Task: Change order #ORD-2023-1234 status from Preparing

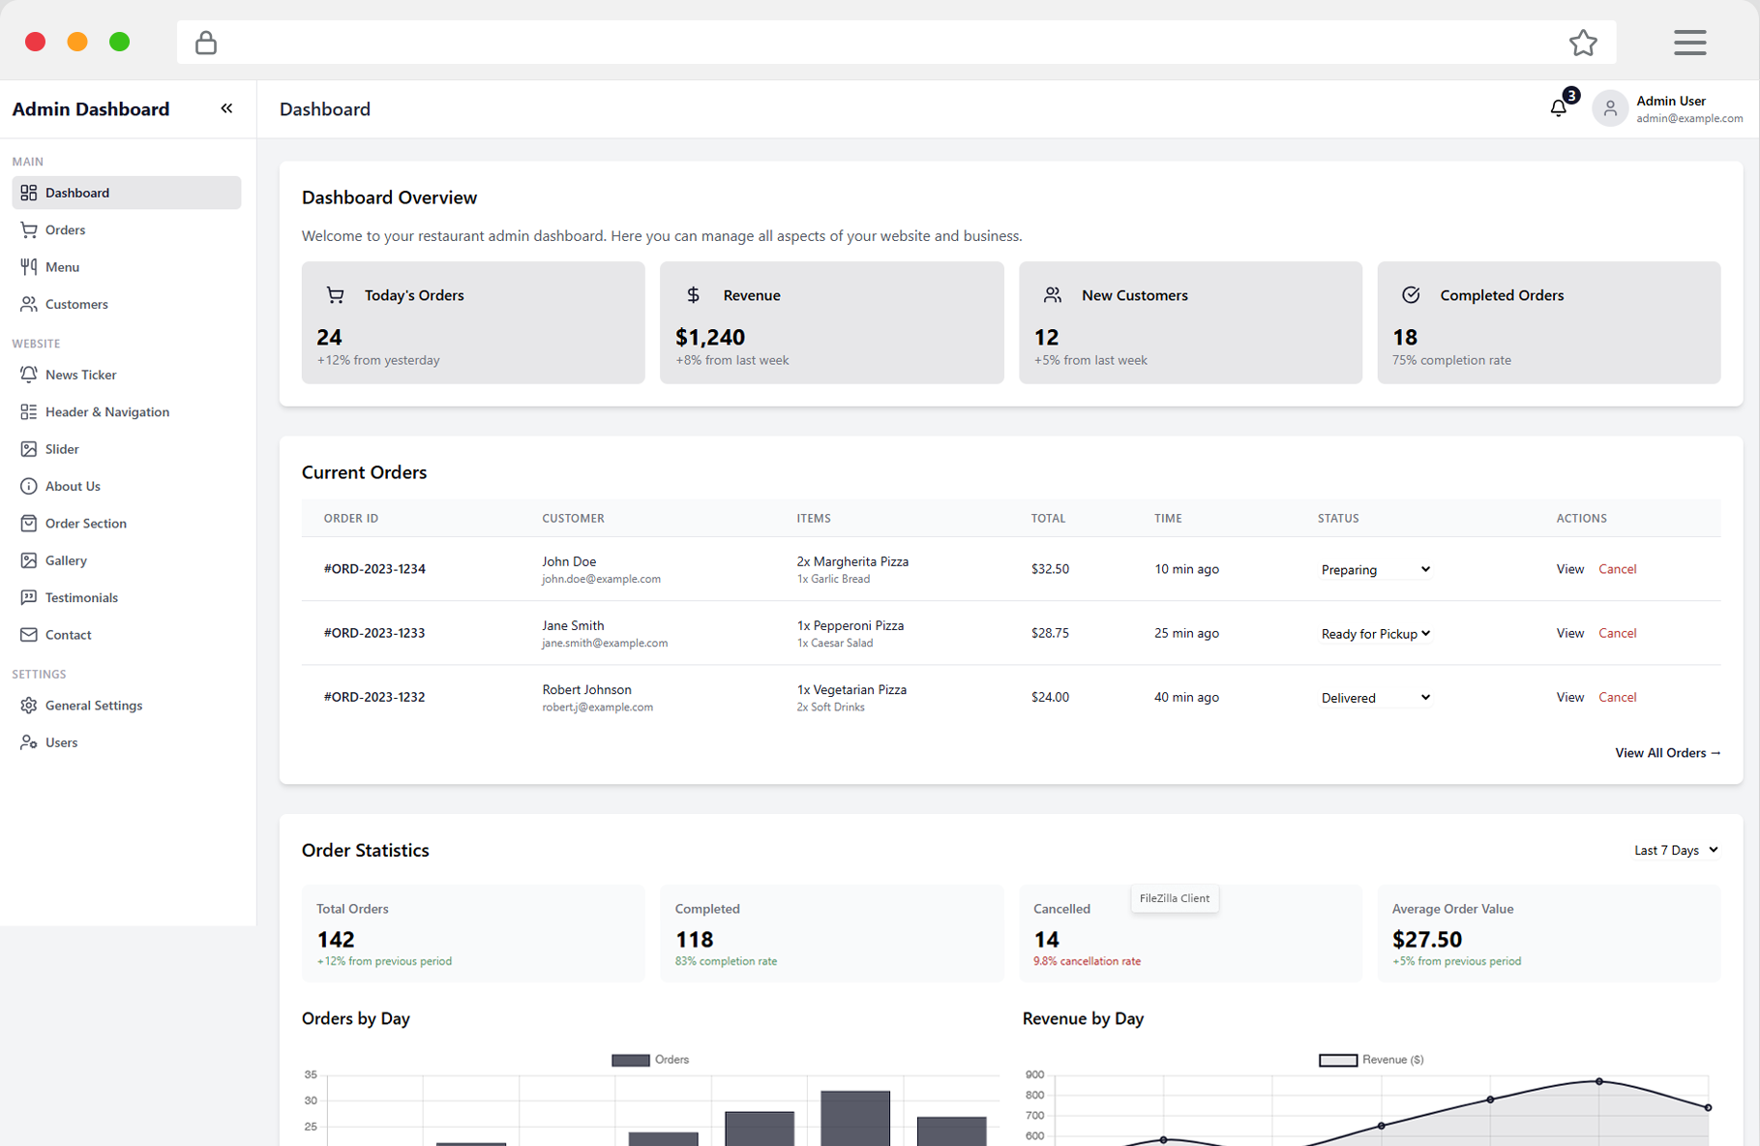Action: click(x=1374, y=569)
